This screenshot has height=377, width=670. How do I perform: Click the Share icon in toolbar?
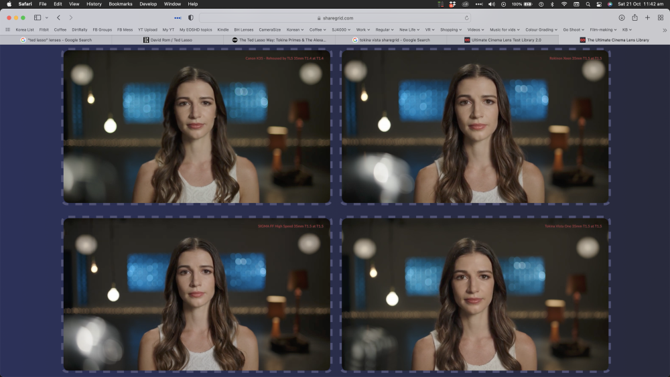pos(634,17)
